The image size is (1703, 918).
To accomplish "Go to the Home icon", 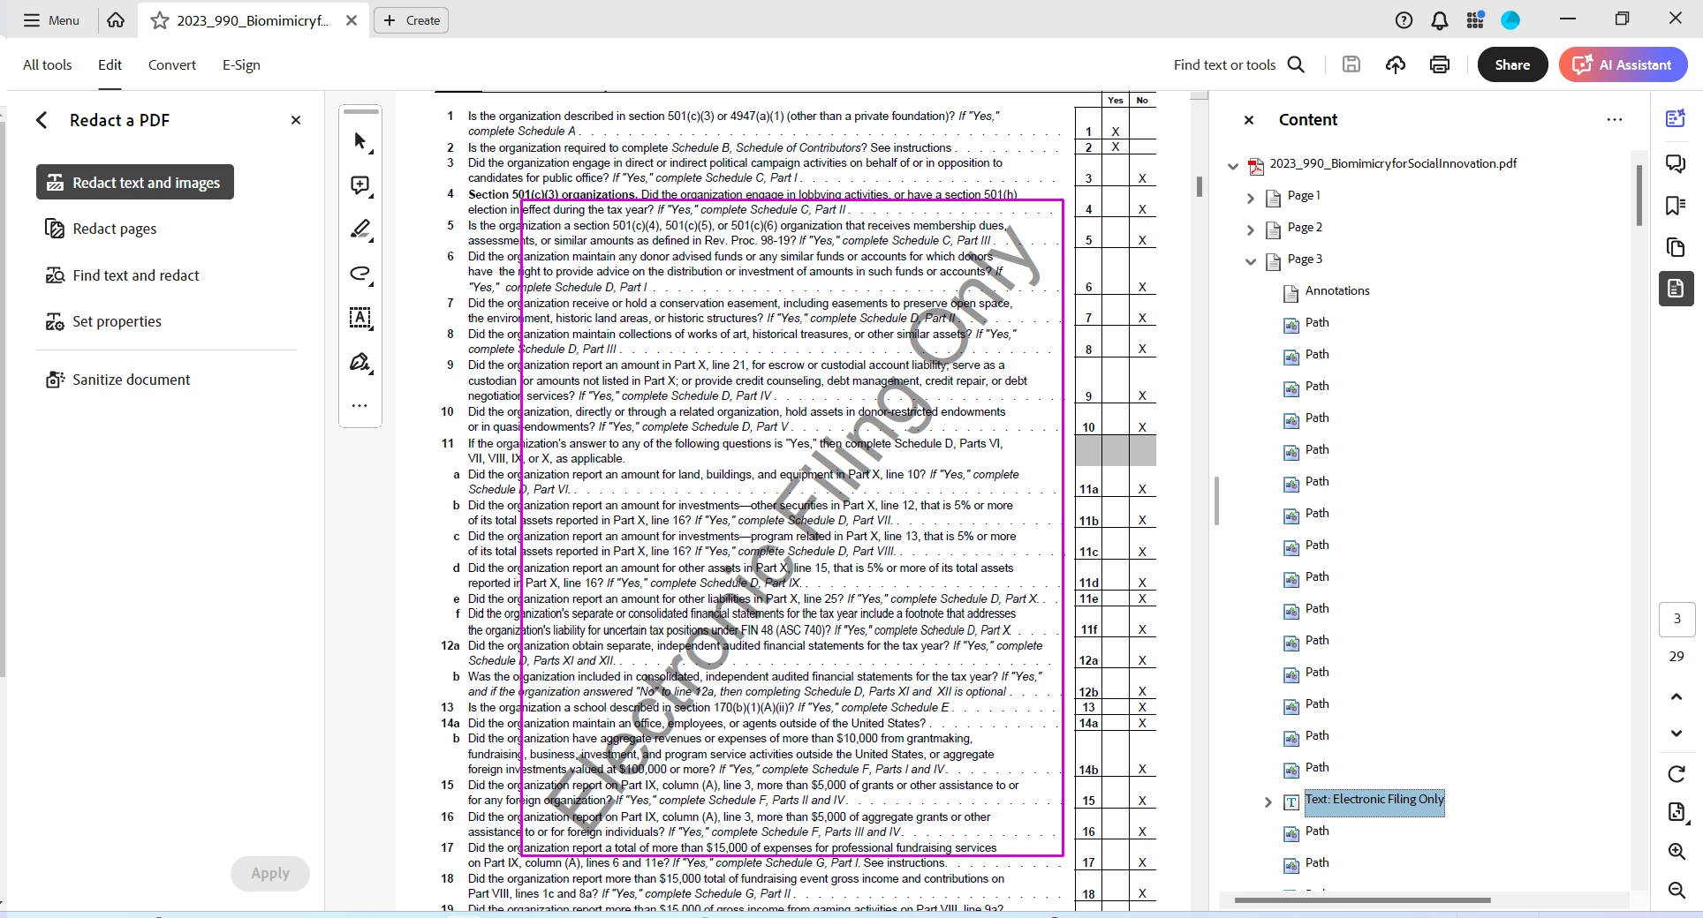I will click(x=116, y=20).
